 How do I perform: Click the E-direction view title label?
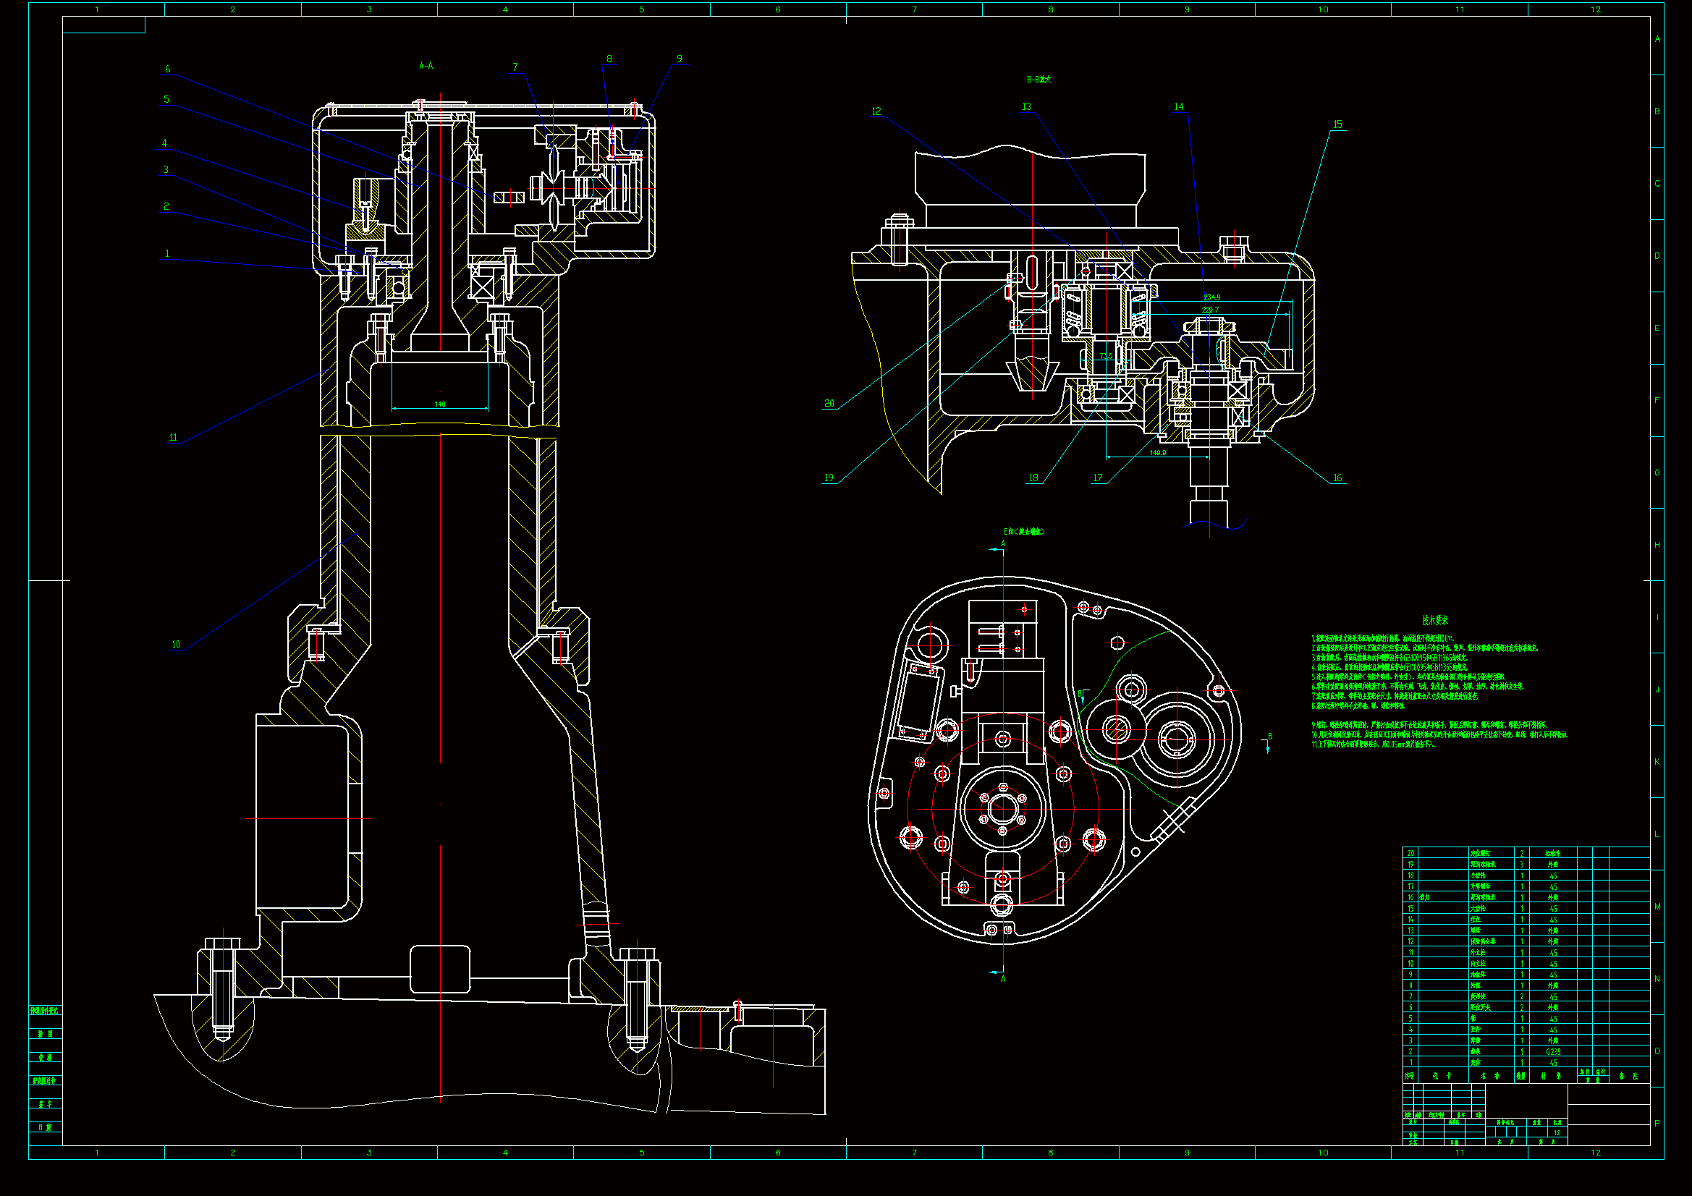1024,532
